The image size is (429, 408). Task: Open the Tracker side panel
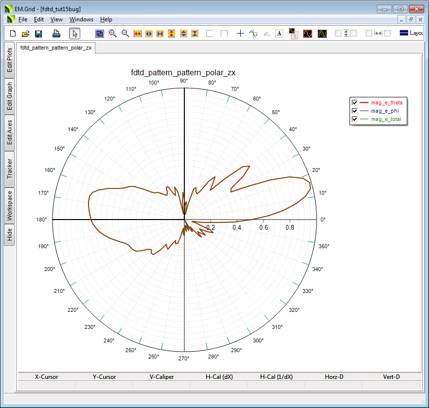tap(9, 169)
